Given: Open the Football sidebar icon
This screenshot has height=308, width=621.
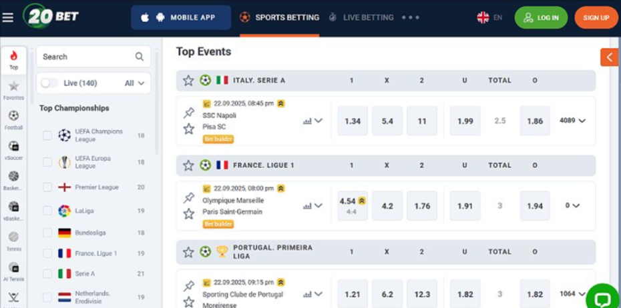Looking at the screenshot, I should [x=13, y=119].
